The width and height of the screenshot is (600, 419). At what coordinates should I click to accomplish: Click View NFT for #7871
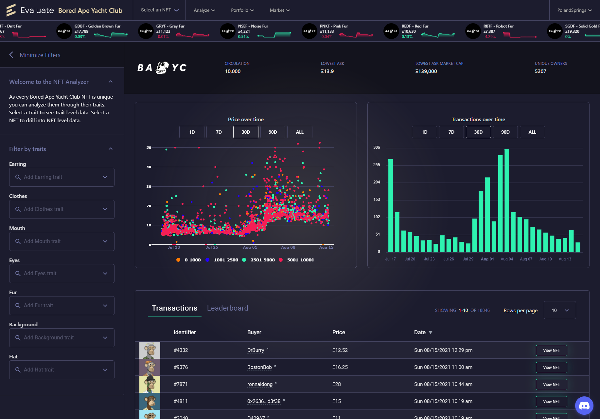point(552,384)
